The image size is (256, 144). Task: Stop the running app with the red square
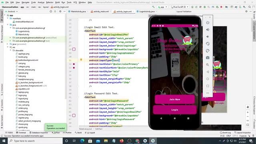221,7
